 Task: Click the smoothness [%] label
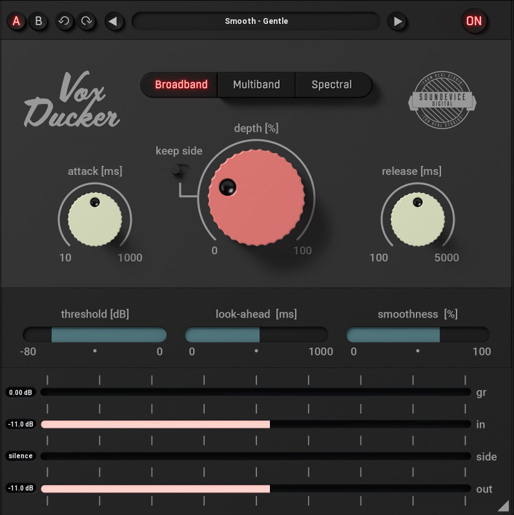(418, 314)
